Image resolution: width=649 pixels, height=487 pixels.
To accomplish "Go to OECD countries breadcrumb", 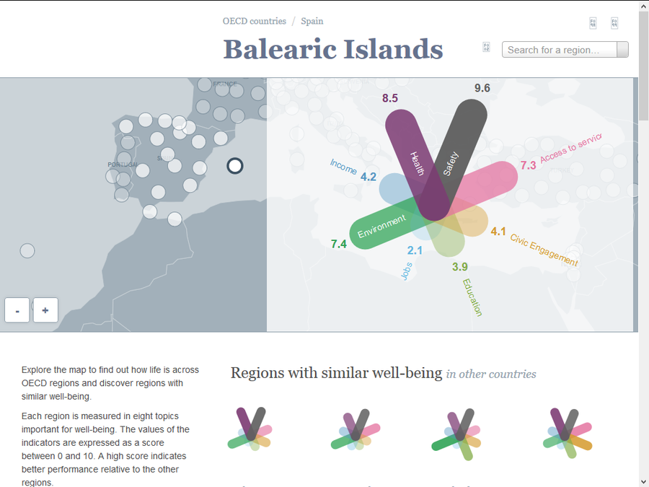I will click(254, 21).
